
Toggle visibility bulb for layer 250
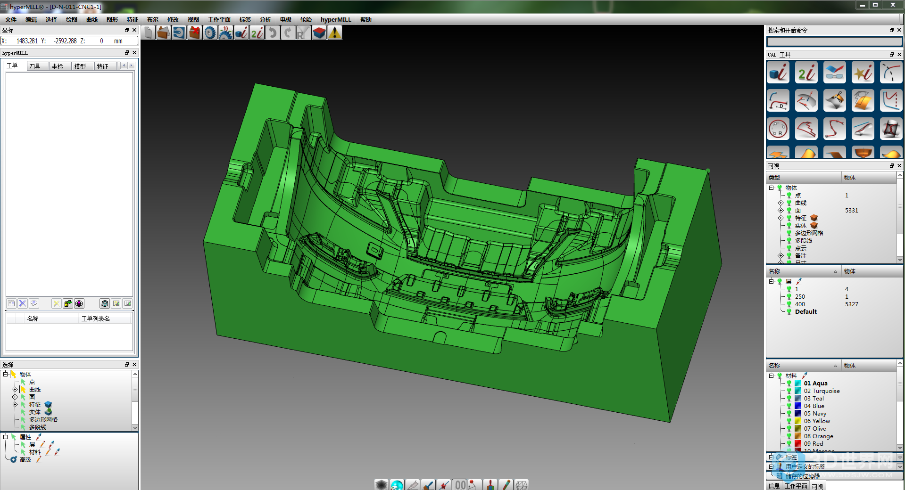tap(789, 297)
